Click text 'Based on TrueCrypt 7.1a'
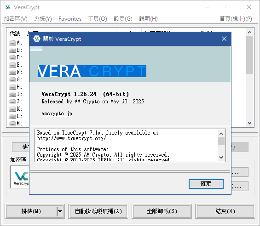The image size is (260, 226). click(69, 133)
